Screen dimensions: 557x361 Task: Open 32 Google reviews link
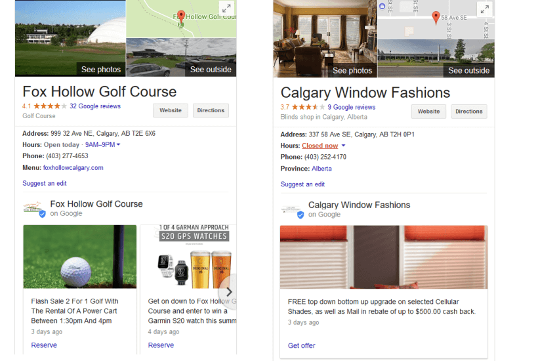95,106
